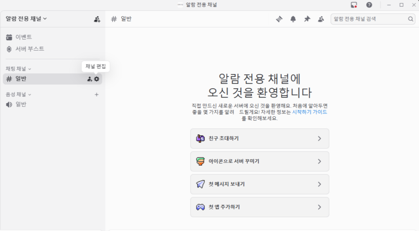This screenshot has width=419, height=231.
Task: Click the invite icon on 일반 text channel
Action: coord(90,79)
